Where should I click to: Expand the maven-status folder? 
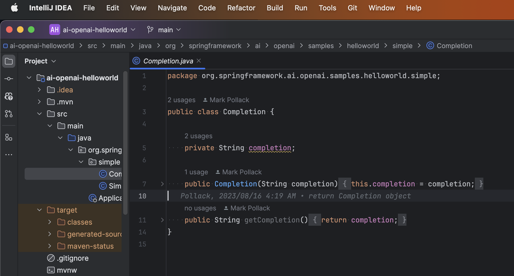(50, 246)
